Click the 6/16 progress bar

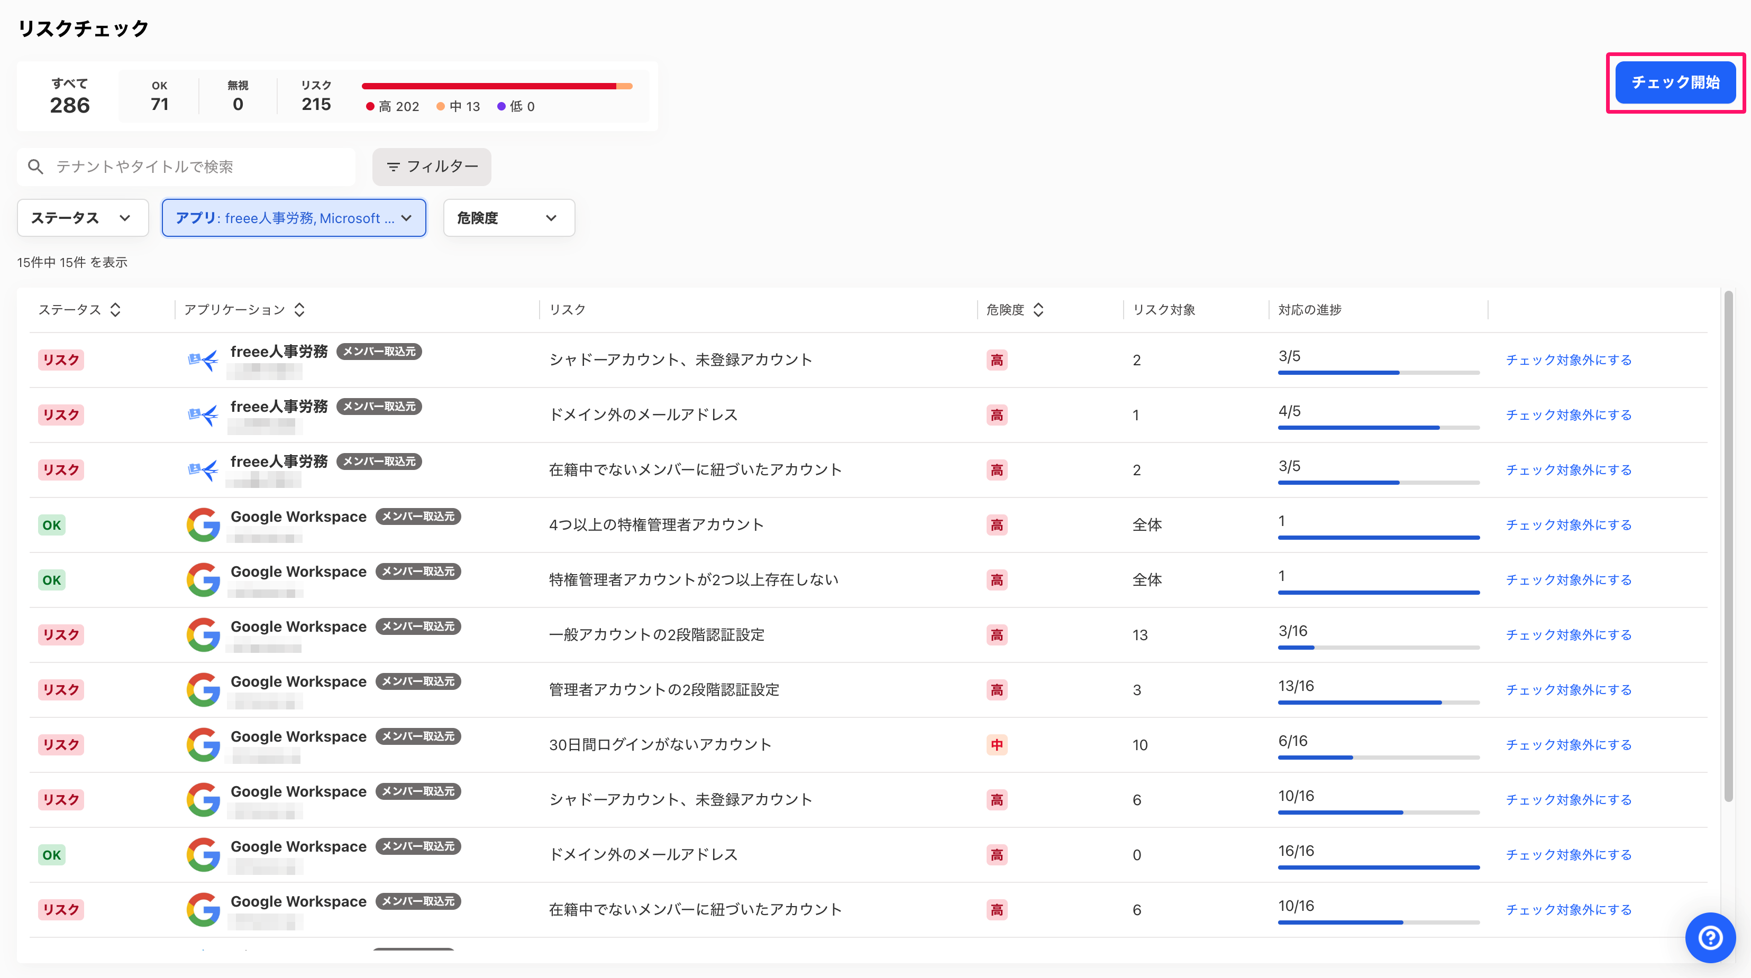point(1379,757)
